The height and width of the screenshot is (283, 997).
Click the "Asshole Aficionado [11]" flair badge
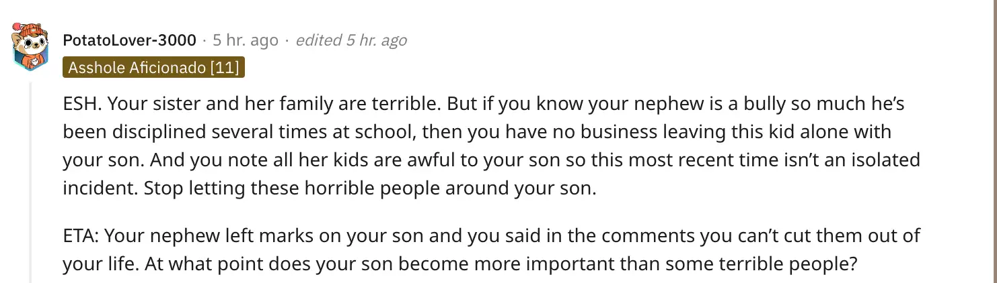[154, 68]
